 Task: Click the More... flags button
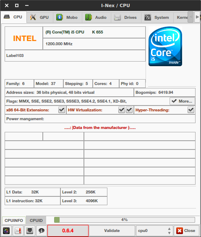pyautogui.click(x=183, y=101)
